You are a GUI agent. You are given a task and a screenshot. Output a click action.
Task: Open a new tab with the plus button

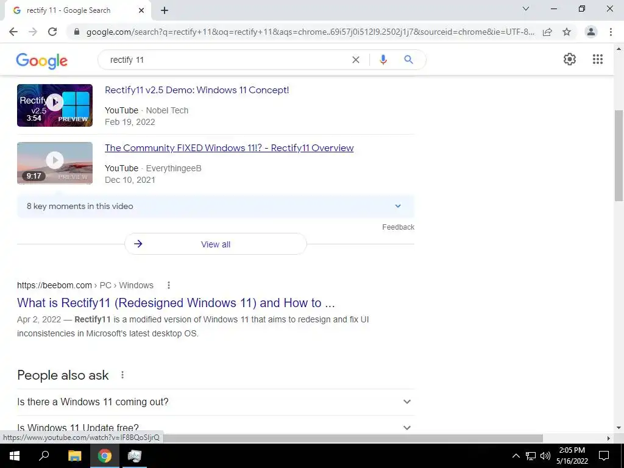165,11
